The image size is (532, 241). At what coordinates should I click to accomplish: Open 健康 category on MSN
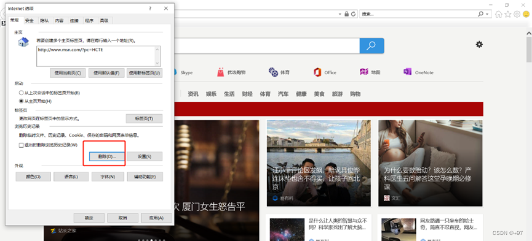pos(301,94)
